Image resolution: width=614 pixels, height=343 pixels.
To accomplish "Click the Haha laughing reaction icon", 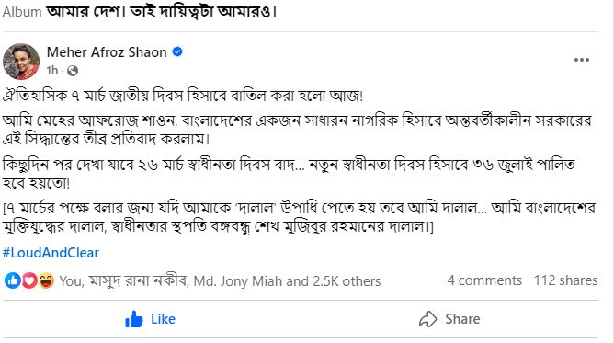I will (46, 280).
